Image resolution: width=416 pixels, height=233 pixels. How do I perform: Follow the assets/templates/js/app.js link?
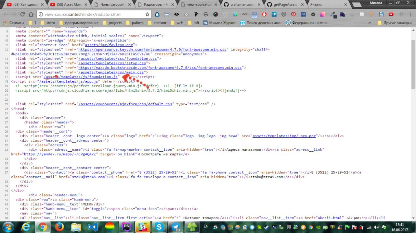69,81
